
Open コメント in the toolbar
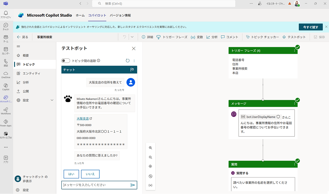230,37
